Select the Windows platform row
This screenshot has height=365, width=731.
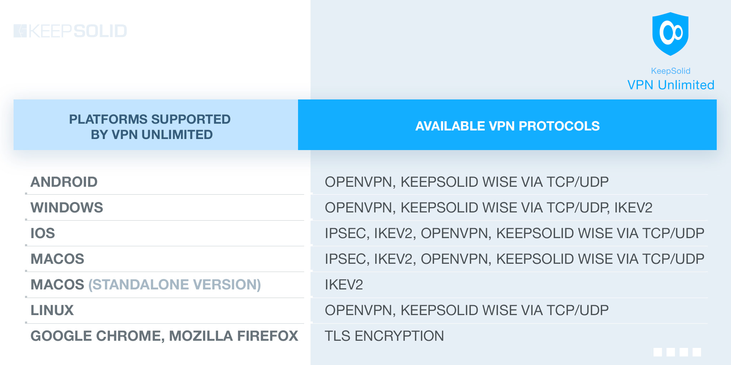pos(67,208)
